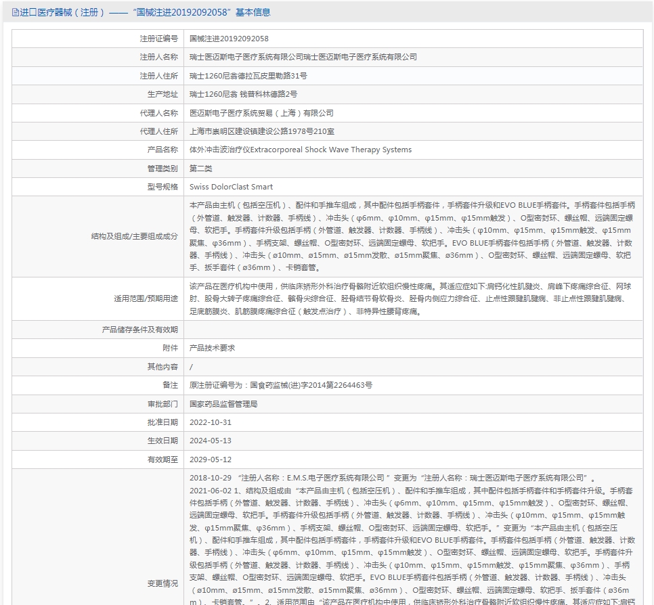Select the management category value 第二类

(x=200, y=169)
